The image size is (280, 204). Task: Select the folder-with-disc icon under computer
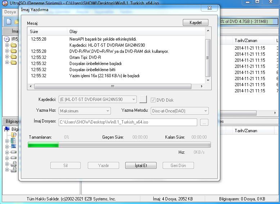(14, 135)
